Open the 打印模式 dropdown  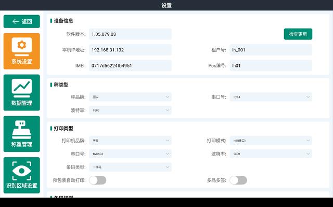pyautogui.click(x=271, y=140)
